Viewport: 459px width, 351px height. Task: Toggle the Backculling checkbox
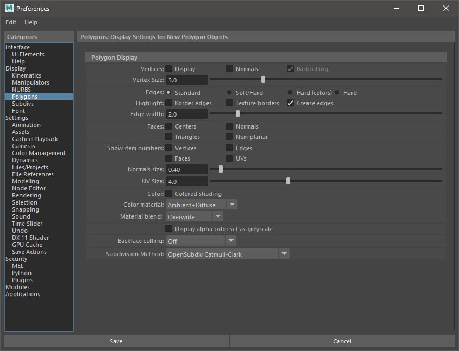(290, 69)
